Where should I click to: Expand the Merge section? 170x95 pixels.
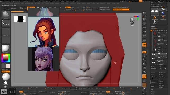[152, 92]
